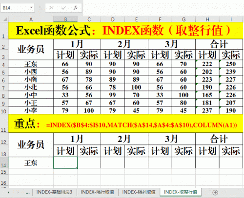Image resolution: width=244 pixels, height=198 pixels.
Task: Select column B header
Action: tap(65, 19)
